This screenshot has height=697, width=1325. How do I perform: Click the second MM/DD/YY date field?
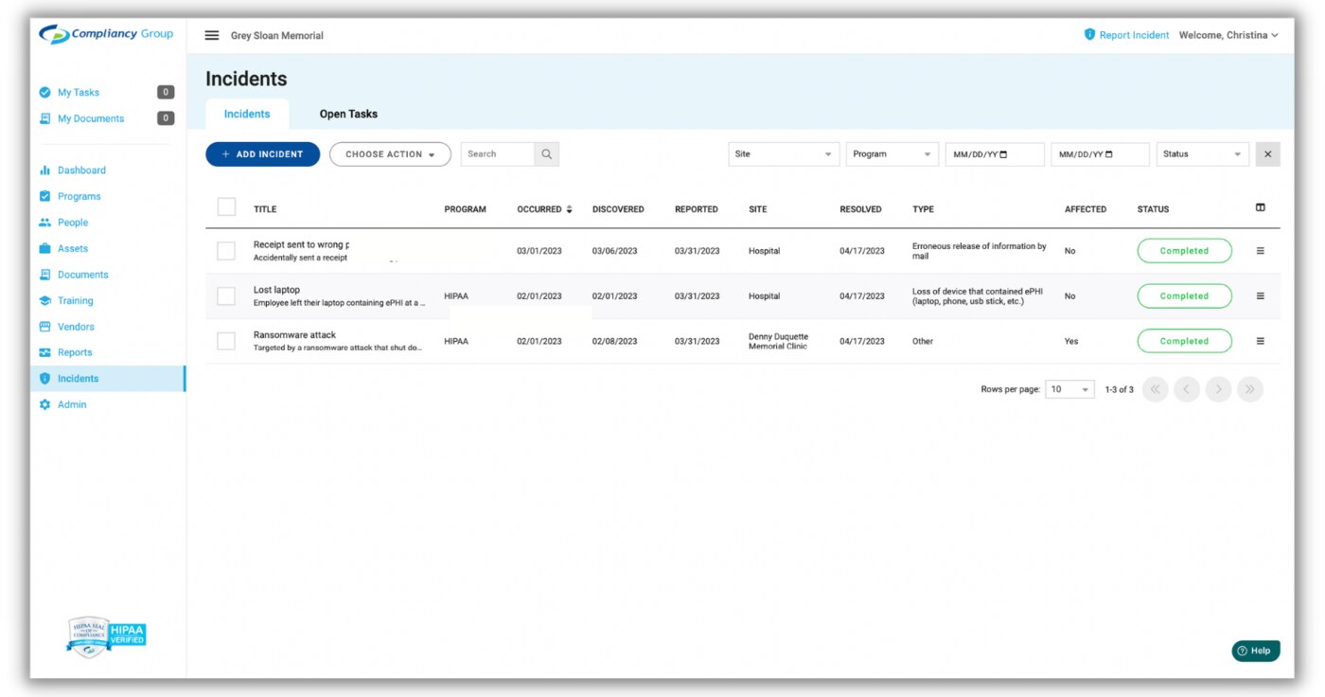point(1100,154)
